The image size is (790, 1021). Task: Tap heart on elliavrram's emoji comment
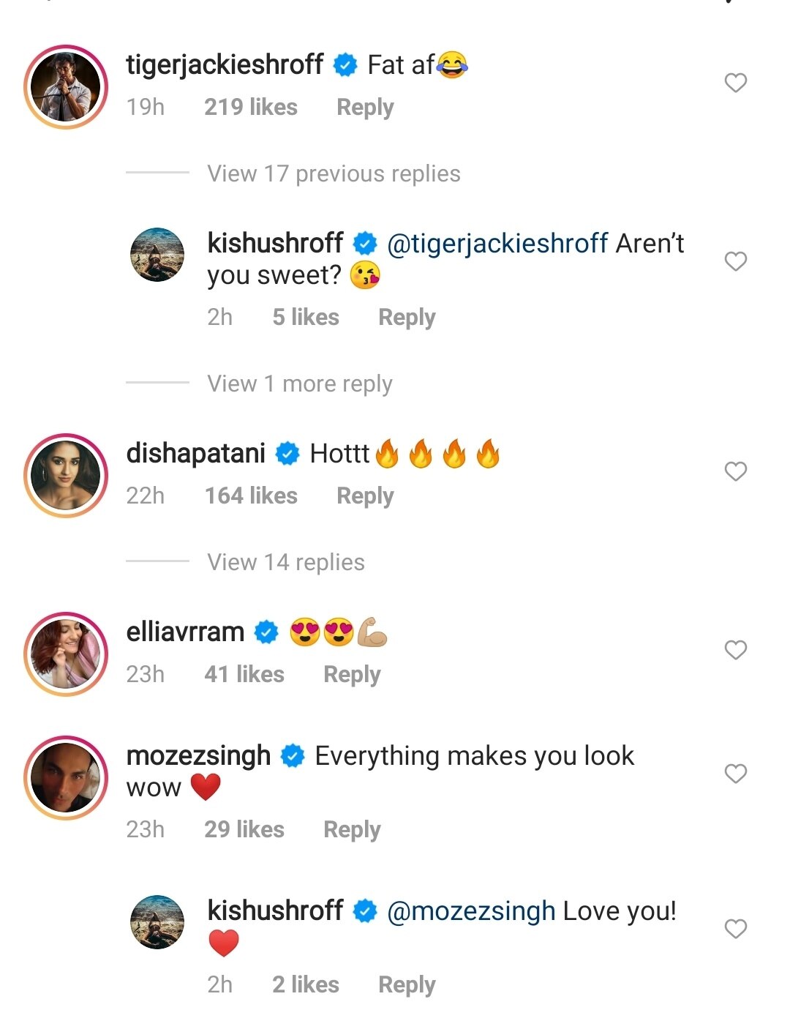pyautogui.click(x=735, y=650)
